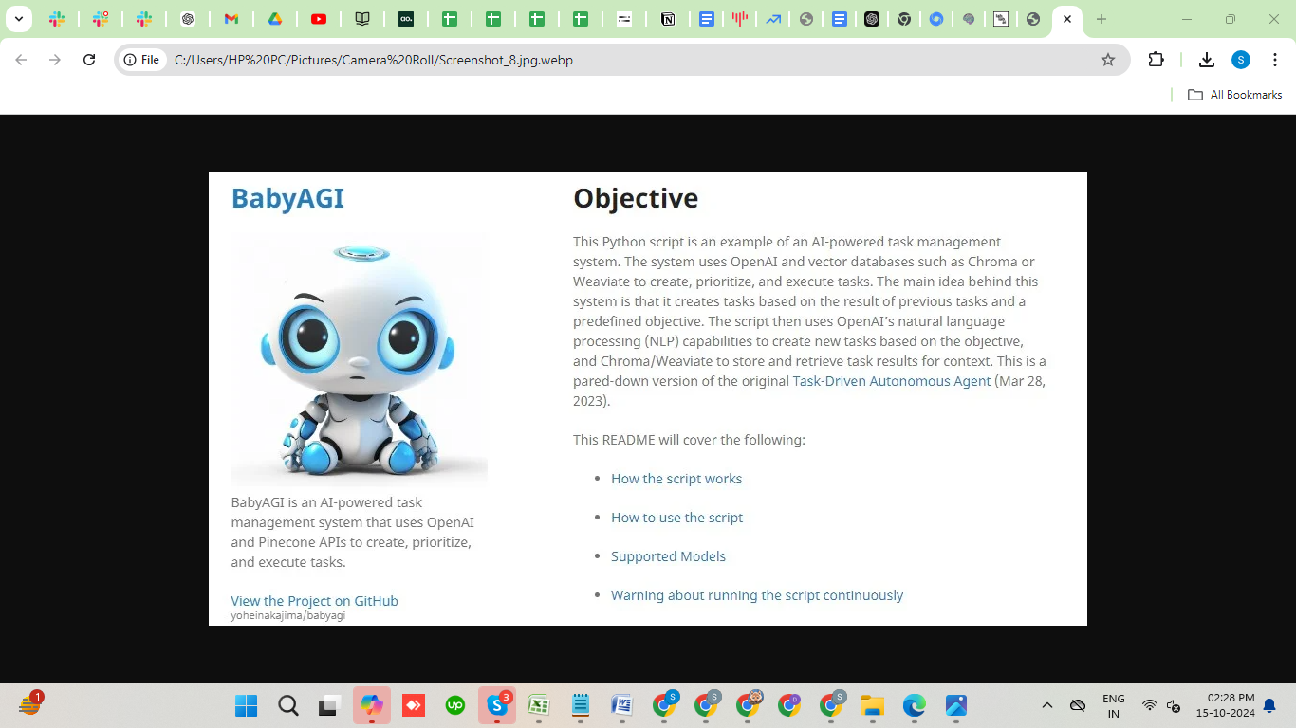Open Photos app from taskbar
The height and width of the screenshot is (728, 1296).
(x=955, y=705)
